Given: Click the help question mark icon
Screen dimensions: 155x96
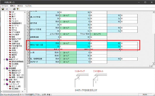Looking at the screenshot, I should (18, 9).
